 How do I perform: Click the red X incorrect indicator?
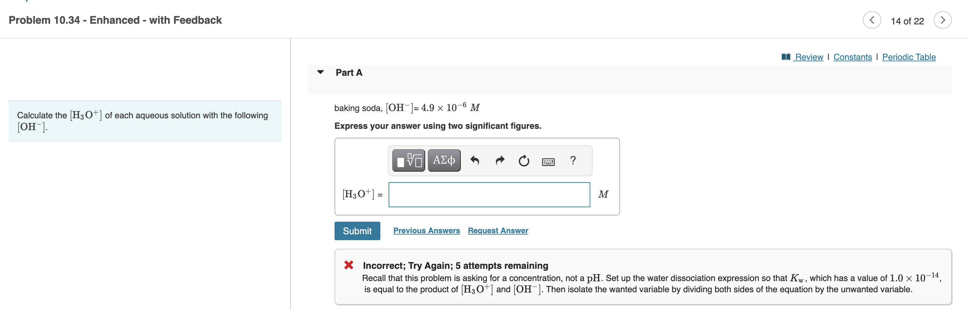pos(348,265)
